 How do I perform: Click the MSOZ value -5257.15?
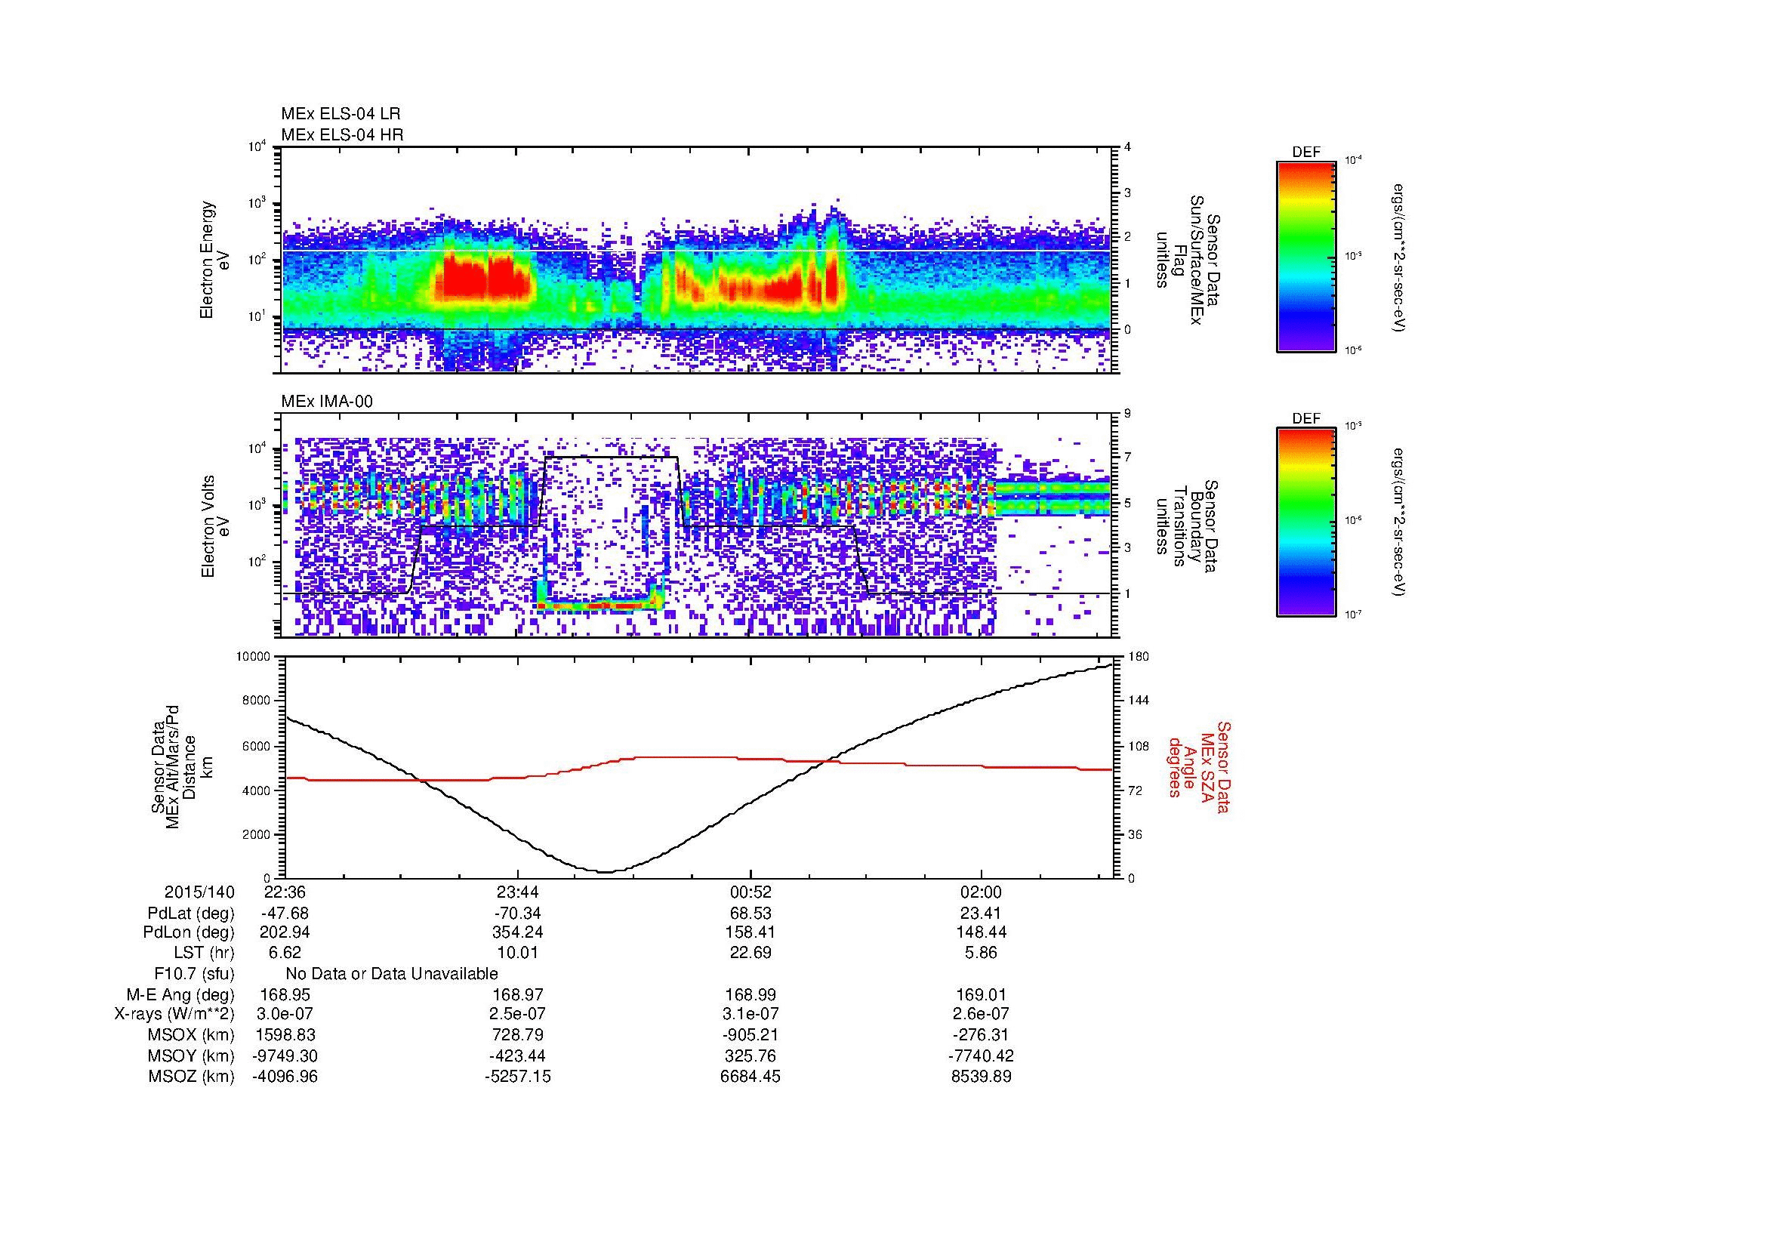[x=518, y=1077]
